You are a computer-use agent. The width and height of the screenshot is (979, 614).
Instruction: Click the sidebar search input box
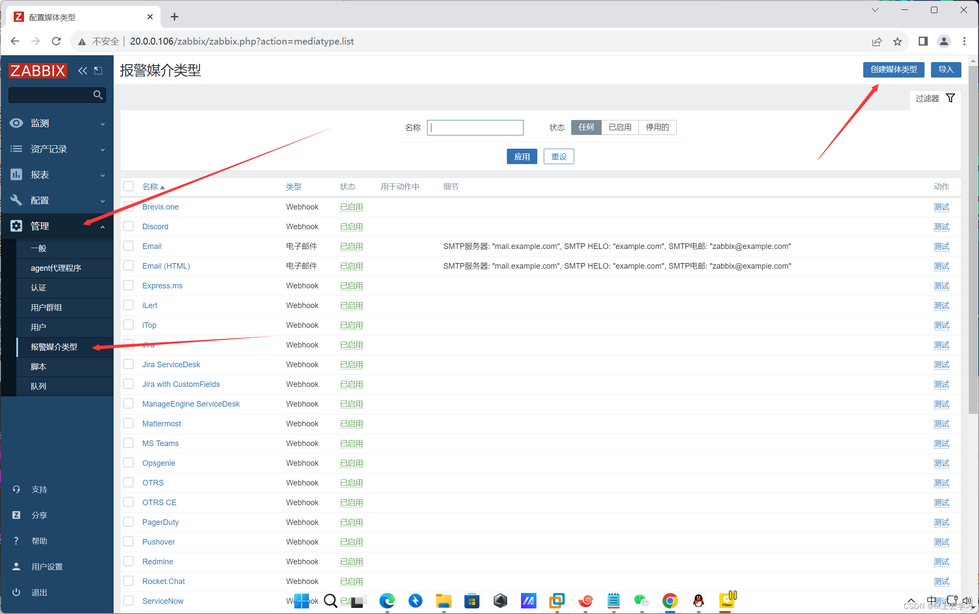[x=57, y=95]
